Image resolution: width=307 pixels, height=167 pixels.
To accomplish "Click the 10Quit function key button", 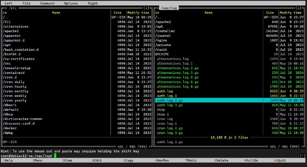I will tap(280, 160).
